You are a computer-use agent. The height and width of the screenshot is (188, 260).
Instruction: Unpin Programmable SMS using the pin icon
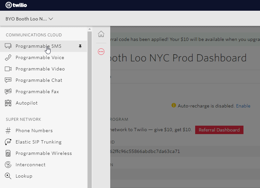80,46
